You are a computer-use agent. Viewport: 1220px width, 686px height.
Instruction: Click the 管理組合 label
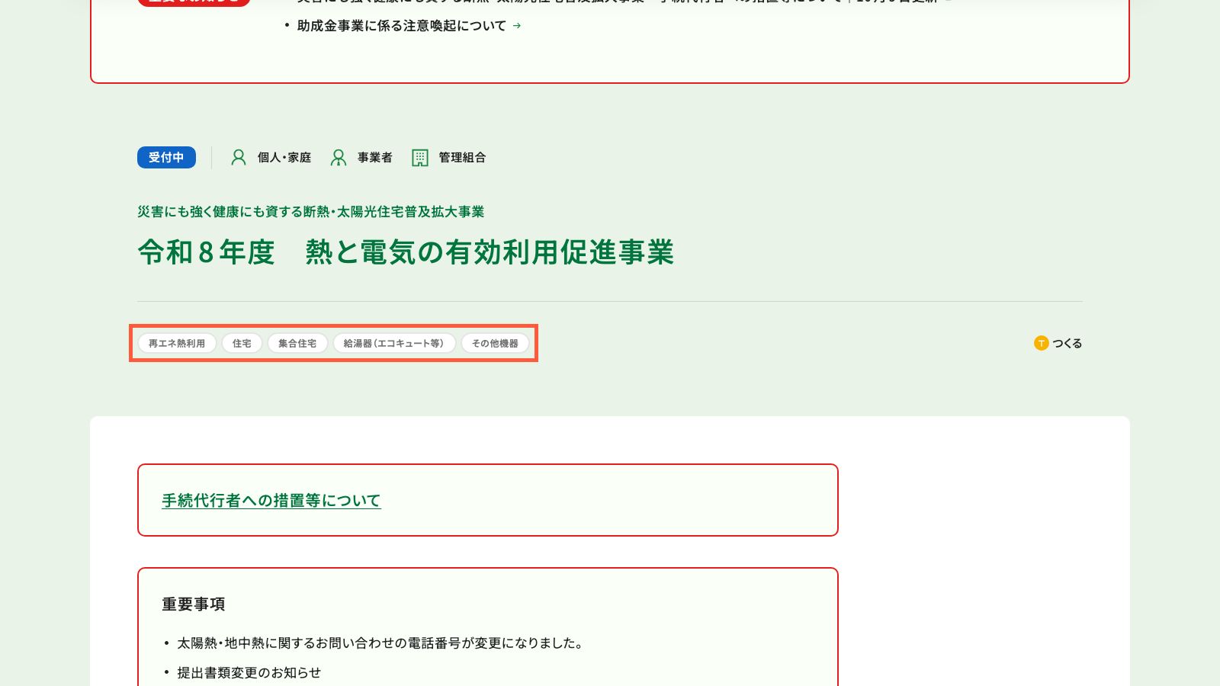pos(462,158)
